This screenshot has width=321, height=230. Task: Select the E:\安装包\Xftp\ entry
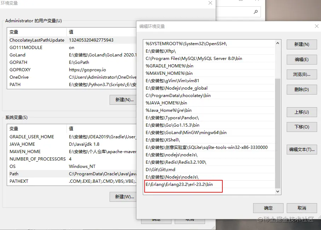(209, 51)
